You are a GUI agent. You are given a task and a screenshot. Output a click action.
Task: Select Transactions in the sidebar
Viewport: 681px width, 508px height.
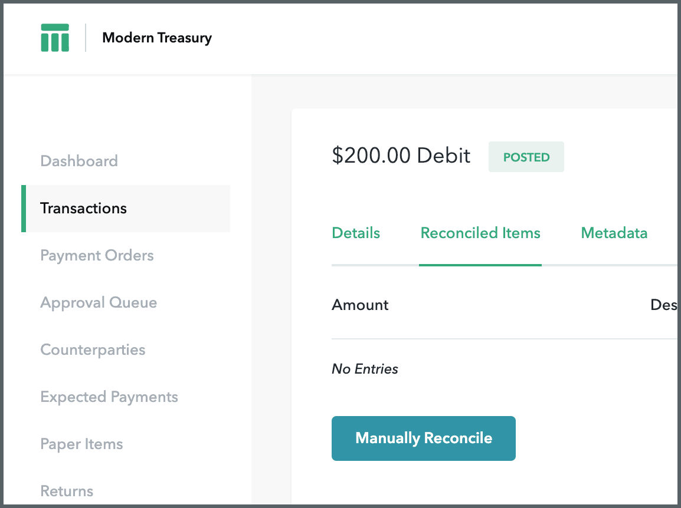pyautogui.click(x=83, y=208)
